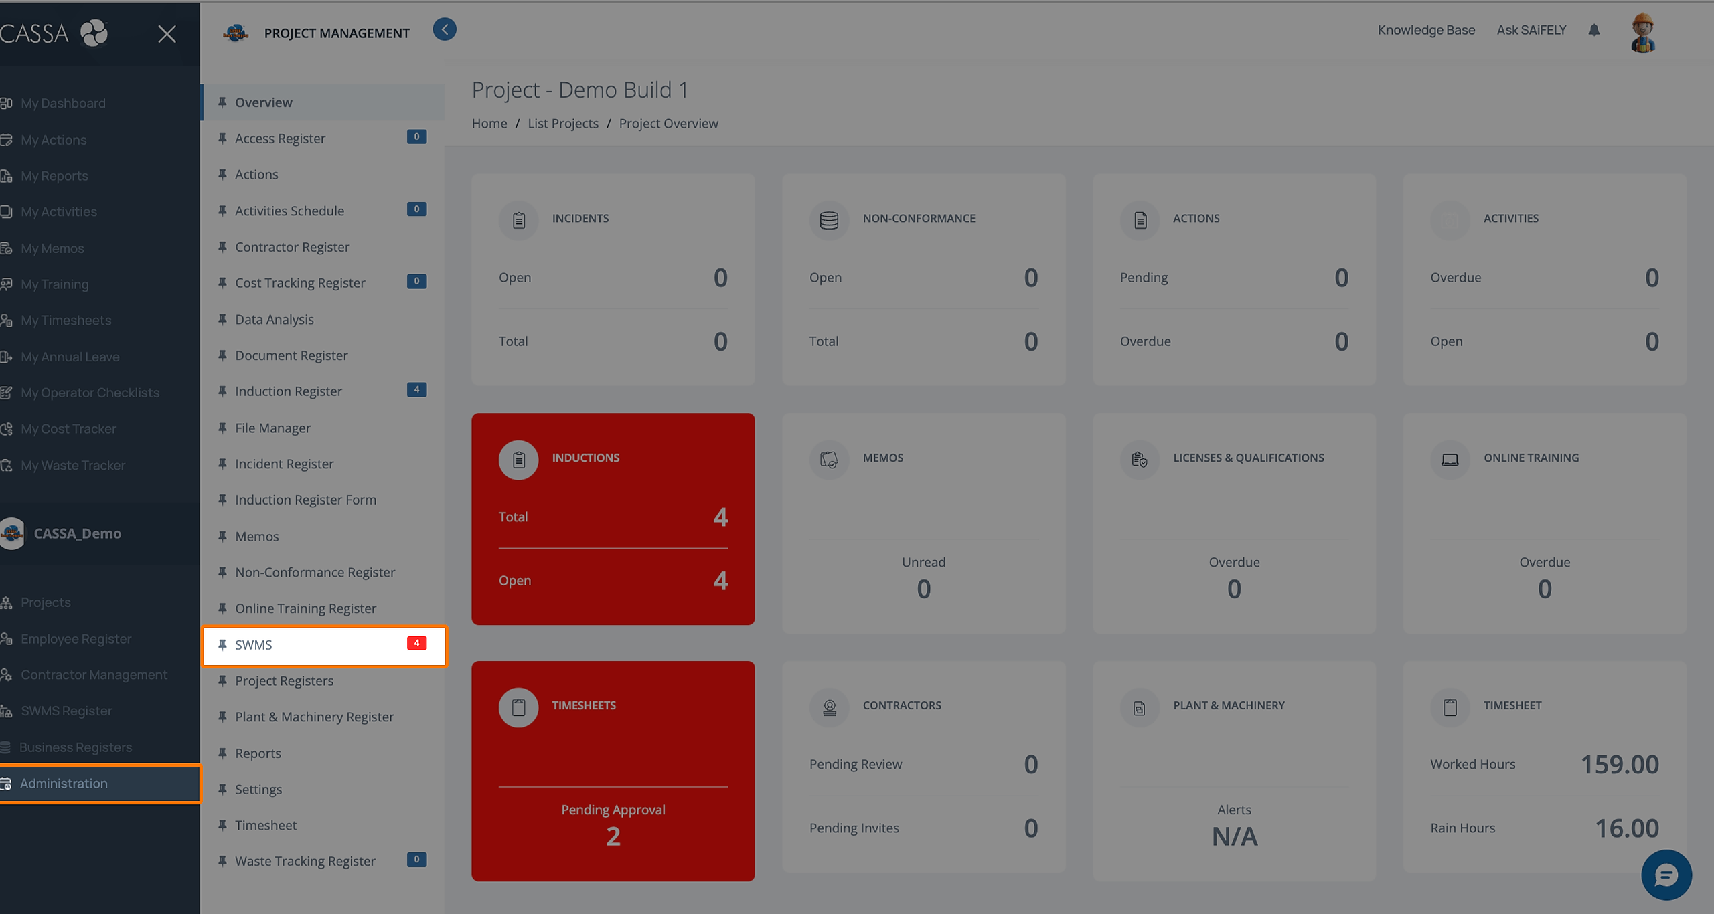Screen dimensions: 1714x914
Task: Click the Memos card icon
Action: coord(829,460)
